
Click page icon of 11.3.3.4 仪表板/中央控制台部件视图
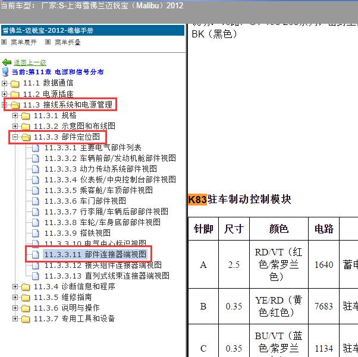pyautogui.click(x=36, y=180)
